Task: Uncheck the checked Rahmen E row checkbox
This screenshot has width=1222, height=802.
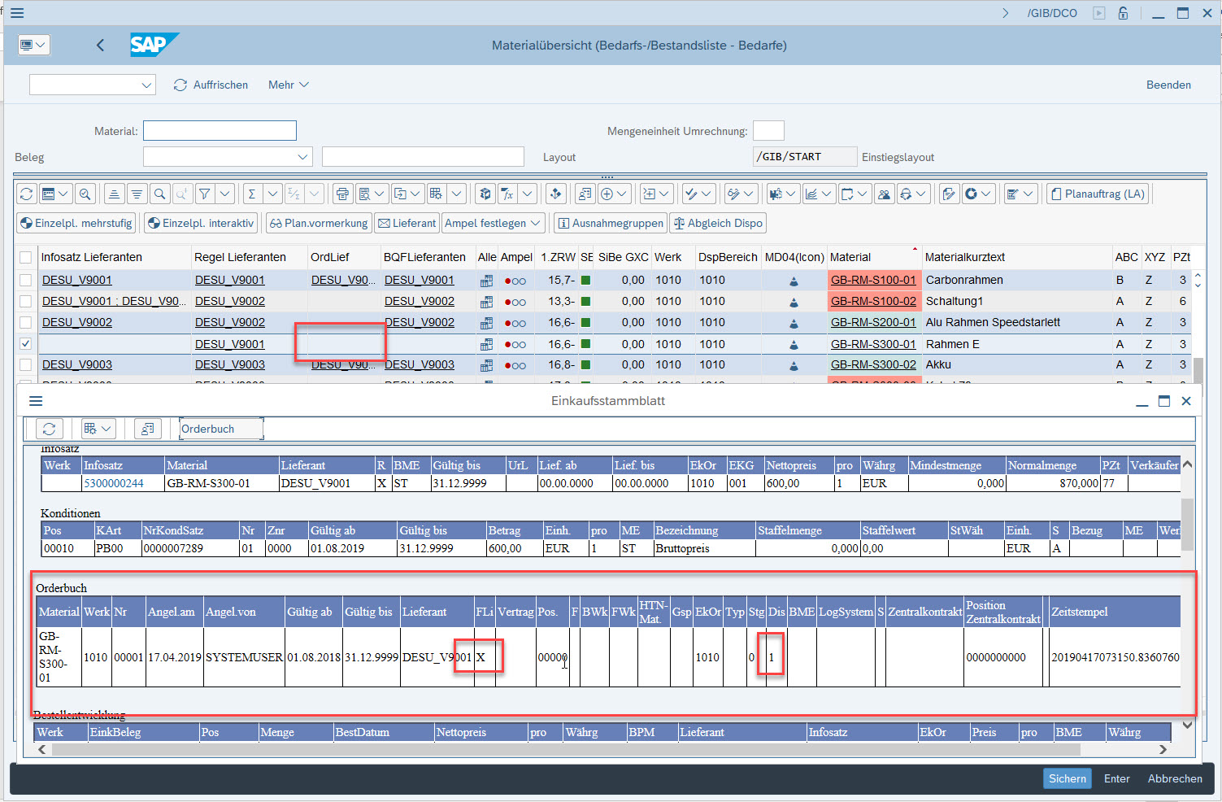Action: click(26, 344)
